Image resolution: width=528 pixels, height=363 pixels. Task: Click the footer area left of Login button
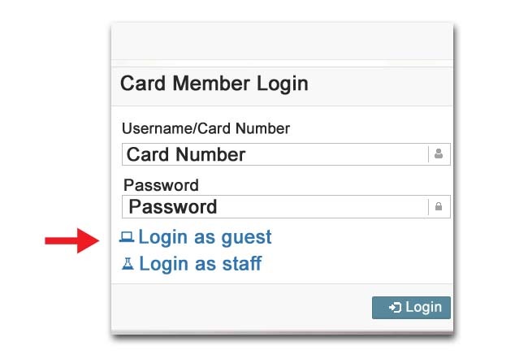pyautogui.click(x=241, y=308)
